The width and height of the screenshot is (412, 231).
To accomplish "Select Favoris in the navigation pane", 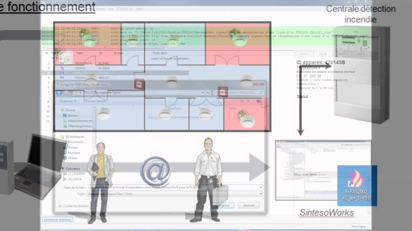I will [x=70, y=110].
